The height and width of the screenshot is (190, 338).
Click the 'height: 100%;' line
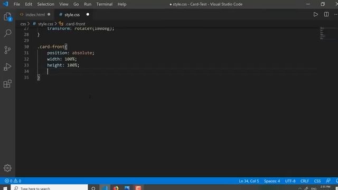point(63,65)
